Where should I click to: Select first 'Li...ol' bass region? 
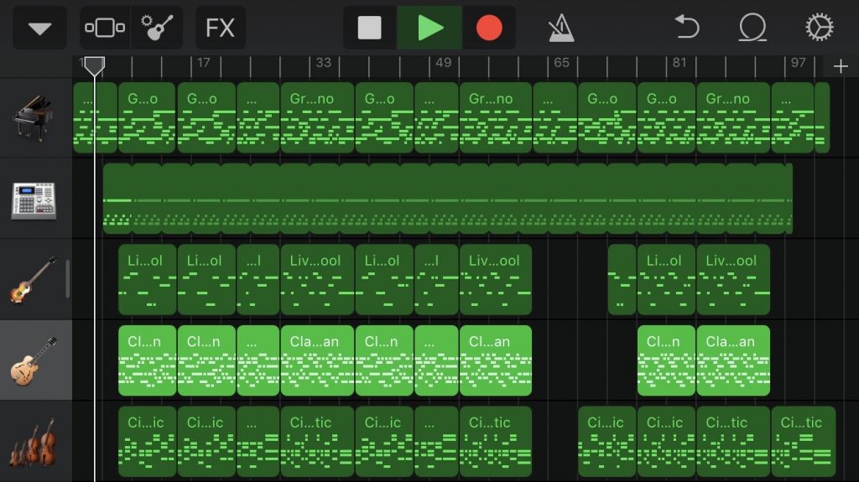[x=147, y=279]
